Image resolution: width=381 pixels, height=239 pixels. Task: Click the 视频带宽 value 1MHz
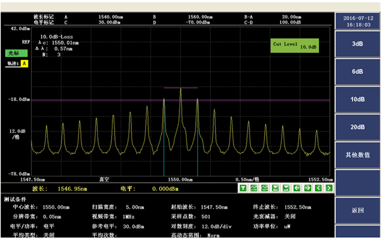pos(128,217)
